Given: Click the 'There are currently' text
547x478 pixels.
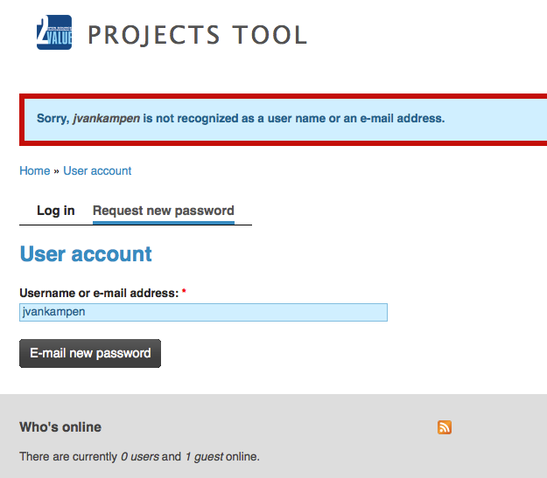Looking at the screenshot, I should (x=68, y=456).
